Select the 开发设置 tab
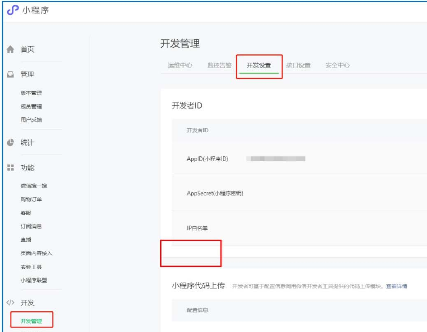Image resolution: width=427 pixels, height=332 pixels. tap(259, 65)
